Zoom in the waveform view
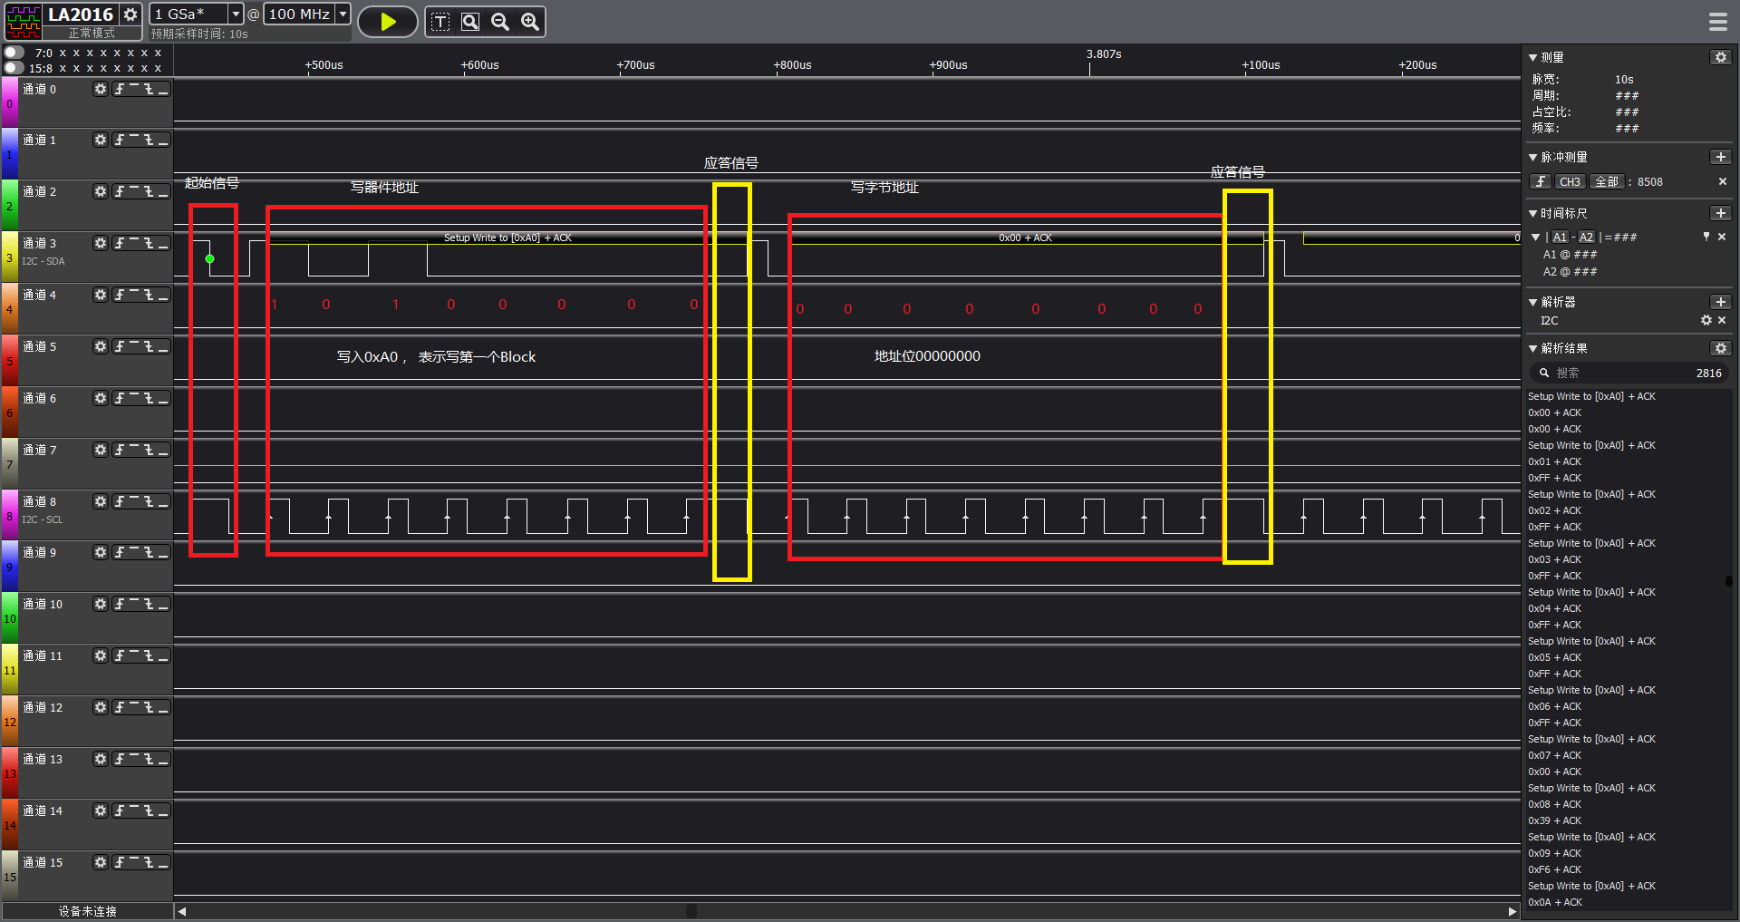This screenshot has width=1740, height=922. pos(530,22)
